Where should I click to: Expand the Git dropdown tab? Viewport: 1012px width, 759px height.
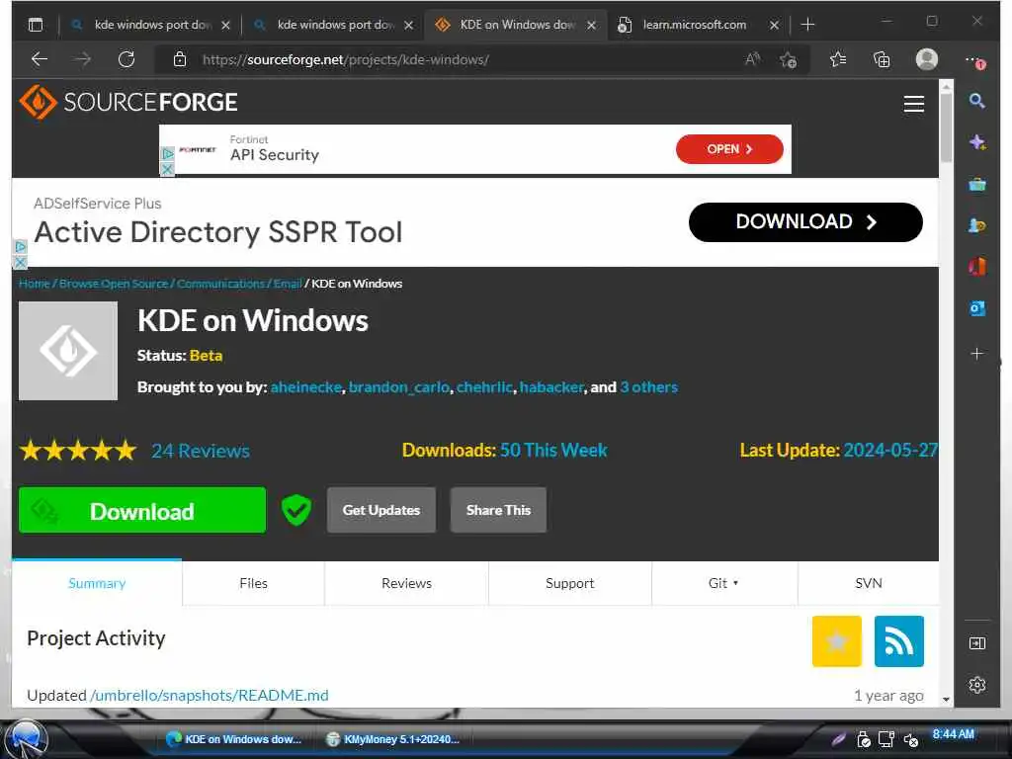724,583
